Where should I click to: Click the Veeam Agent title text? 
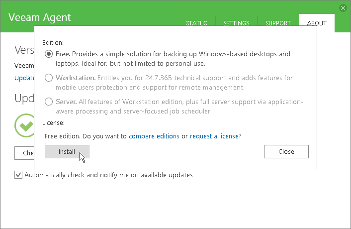40,17
